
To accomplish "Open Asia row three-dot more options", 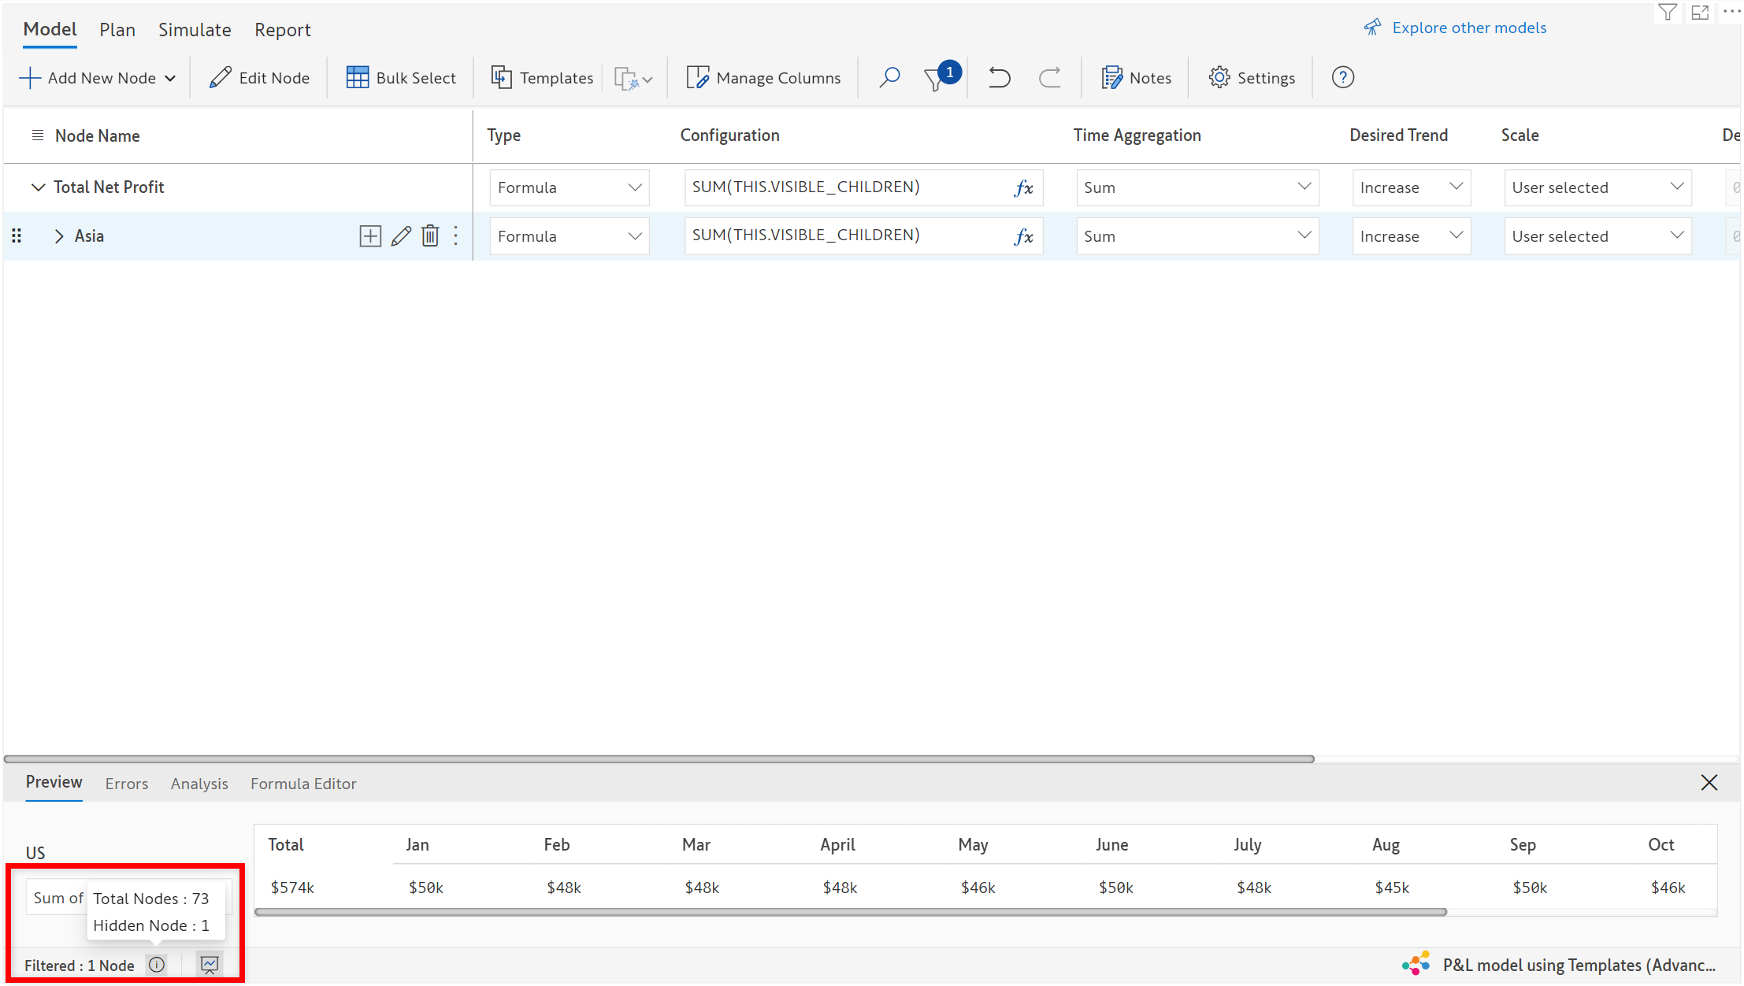I will click(x=456, y=236).
